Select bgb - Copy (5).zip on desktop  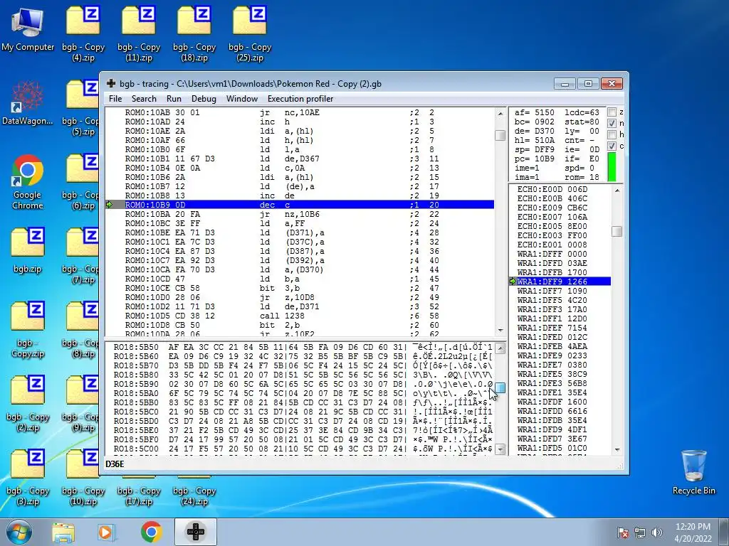click(x=80, y=108)
